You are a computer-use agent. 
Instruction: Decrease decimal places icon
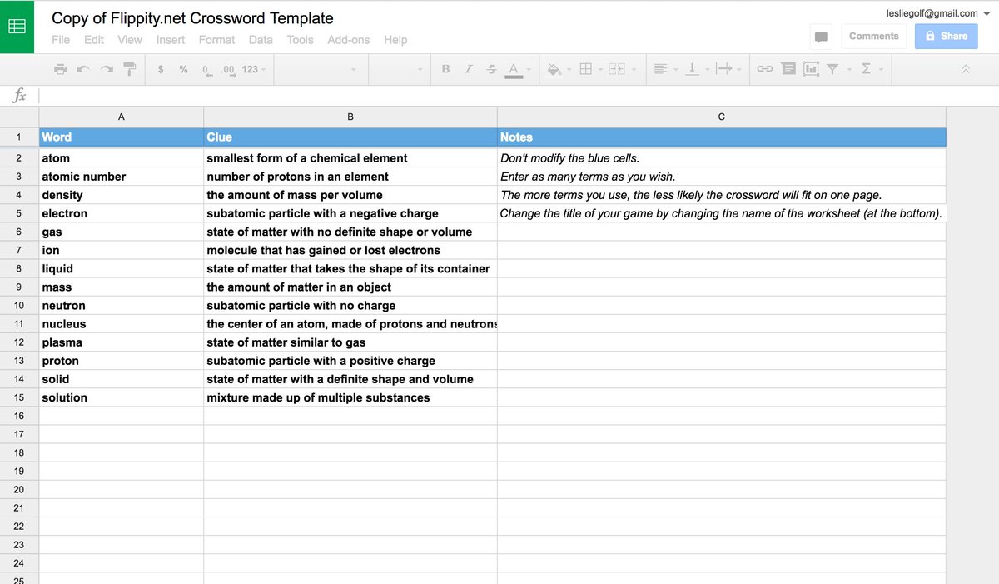[x=206, y=69]
